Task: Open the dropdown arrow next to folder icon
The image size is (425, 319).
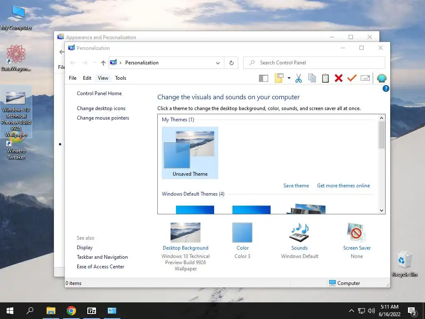Action: pyautogui.click(x=289, y=78)
